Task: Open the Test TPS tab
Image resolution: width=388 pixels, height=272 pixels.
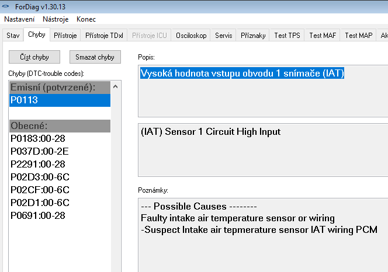Action: (x=287, y=36)
